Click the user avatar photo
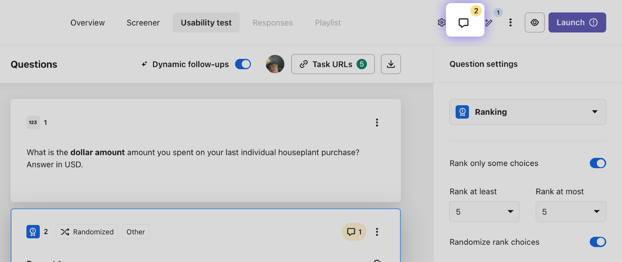This screenshot has height=262, width=622. 275,64
